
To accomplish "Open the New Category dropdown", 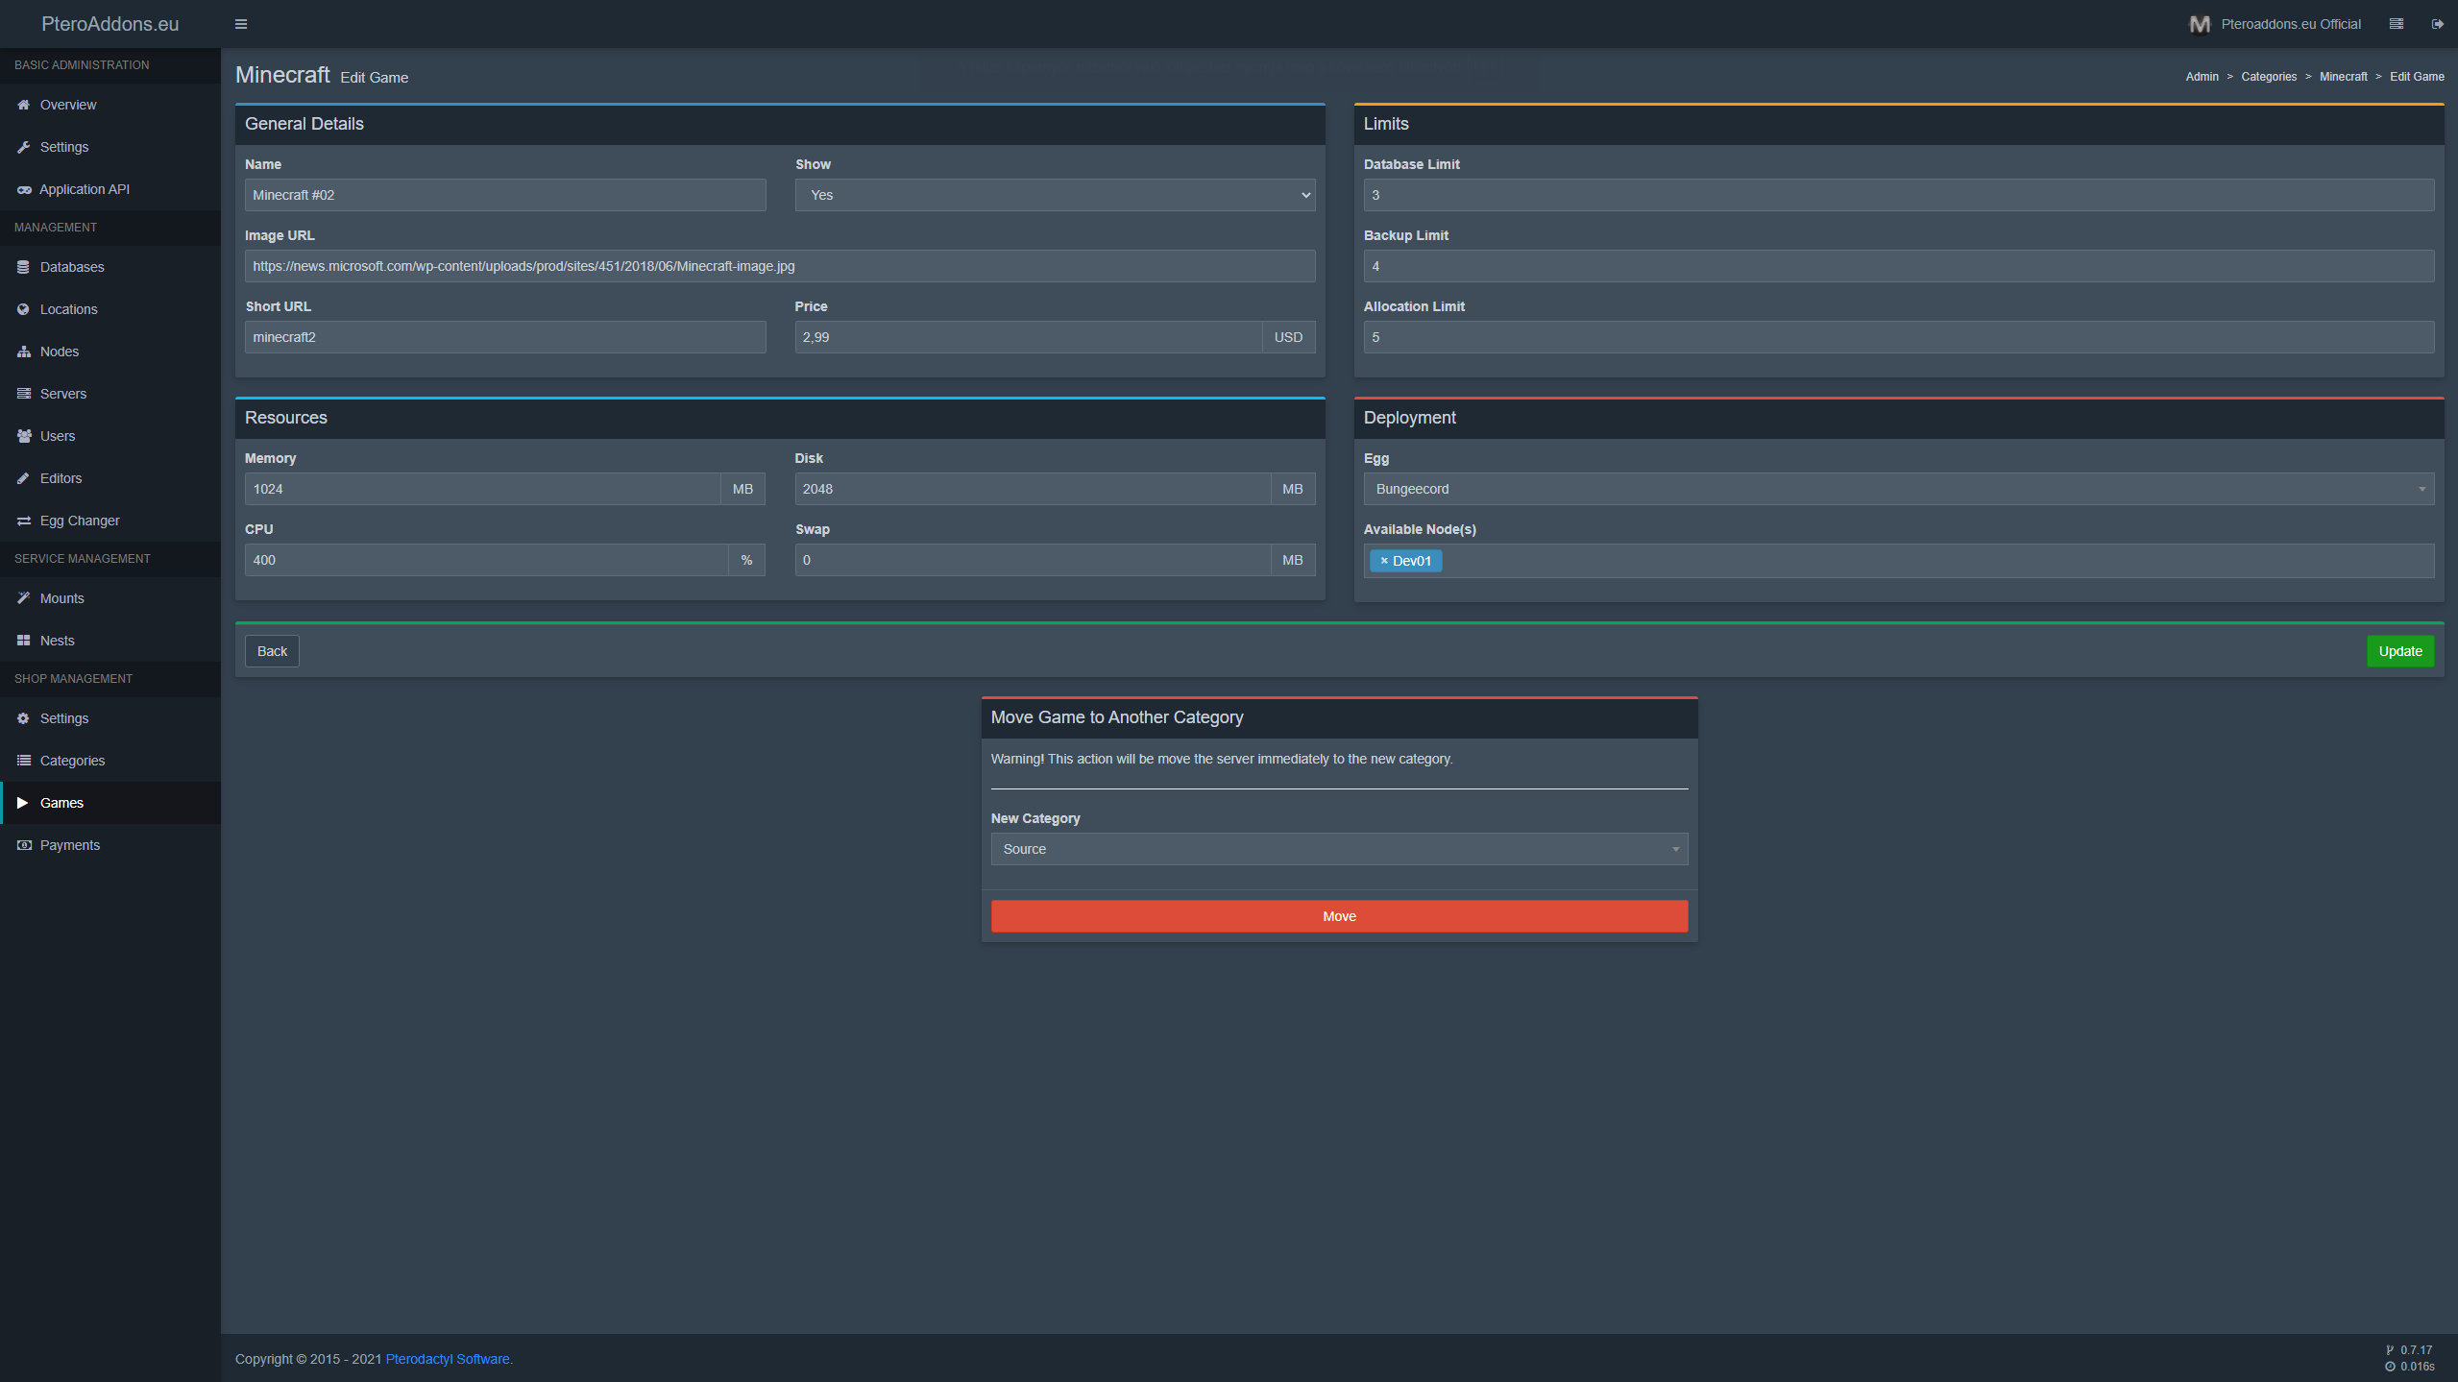I will 1338,849.
